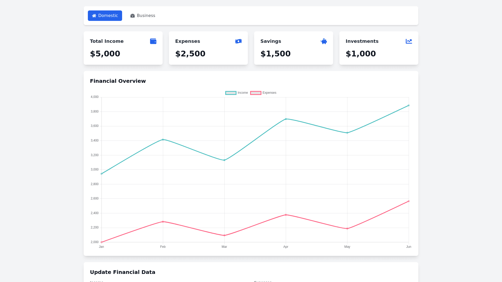Toggle the Income series in chart legend

242,93
